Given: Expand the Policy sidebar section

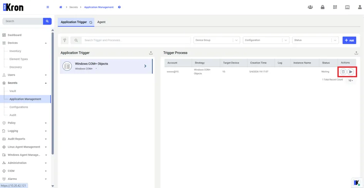Looking at the screenshot, I should [x=46, y=123].
